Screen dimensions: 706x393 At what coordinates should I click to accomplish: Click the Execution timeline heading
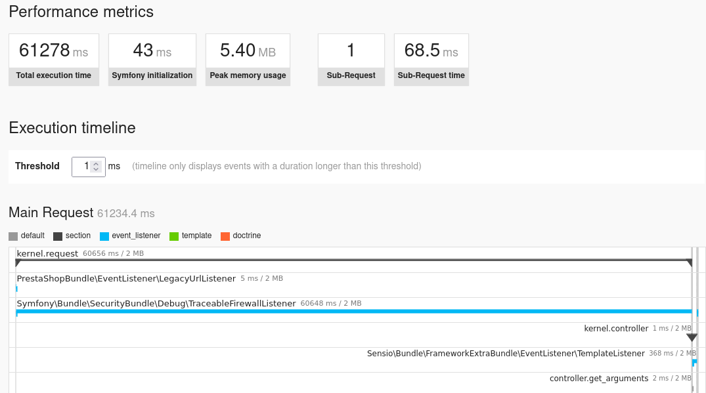pyautogui.click(x=72, y=128)
